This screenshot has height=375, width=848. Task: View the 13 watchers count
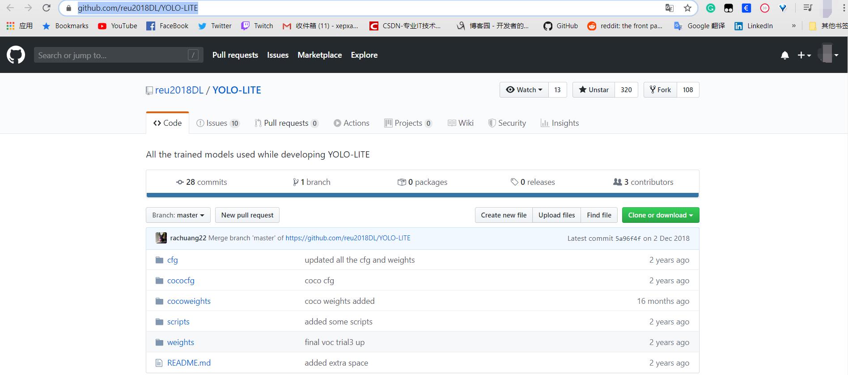click(557, 89)
